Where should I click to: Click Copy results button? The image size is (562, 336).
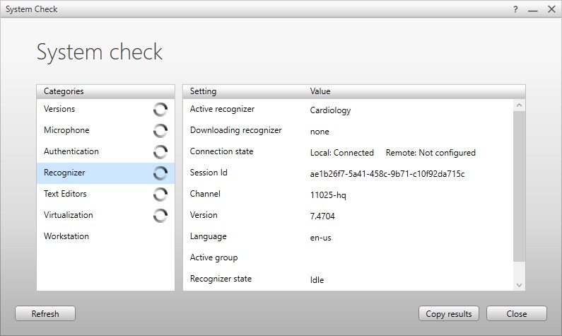pyautogui.click(x=449, y=313)
